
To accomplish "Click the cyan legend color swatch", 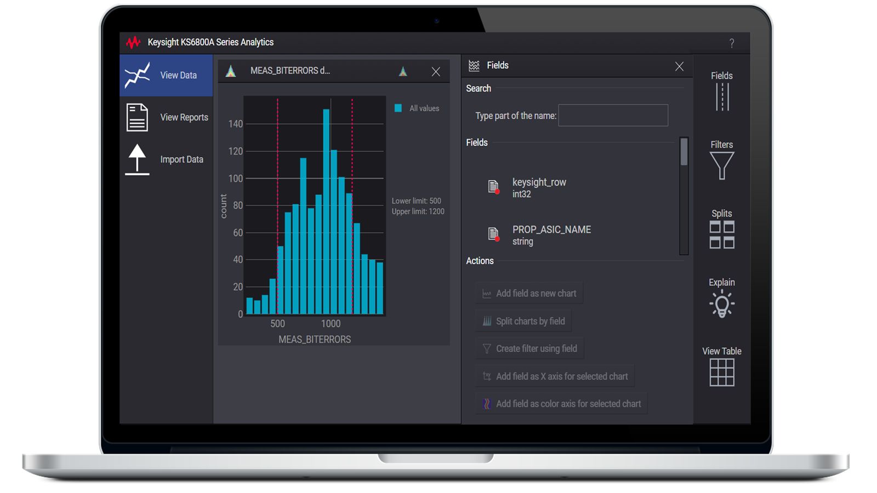I will (399, 108).
